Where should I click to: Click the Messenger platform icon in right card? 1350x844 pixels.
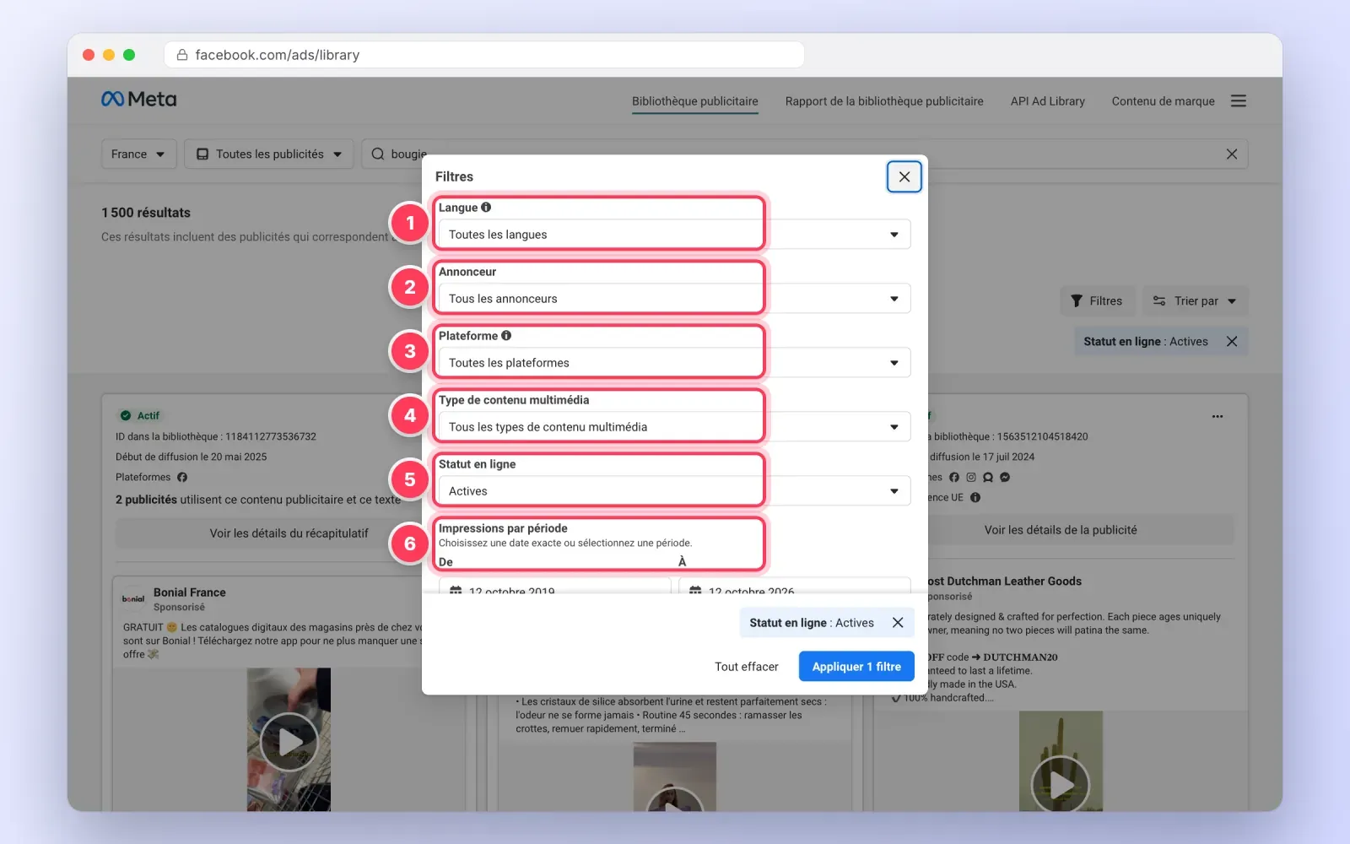point(1005,478)
